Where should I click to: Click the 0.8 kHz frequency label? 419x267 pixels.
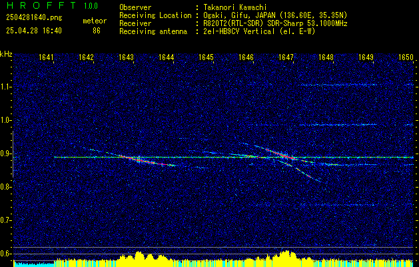click(6, 187)
